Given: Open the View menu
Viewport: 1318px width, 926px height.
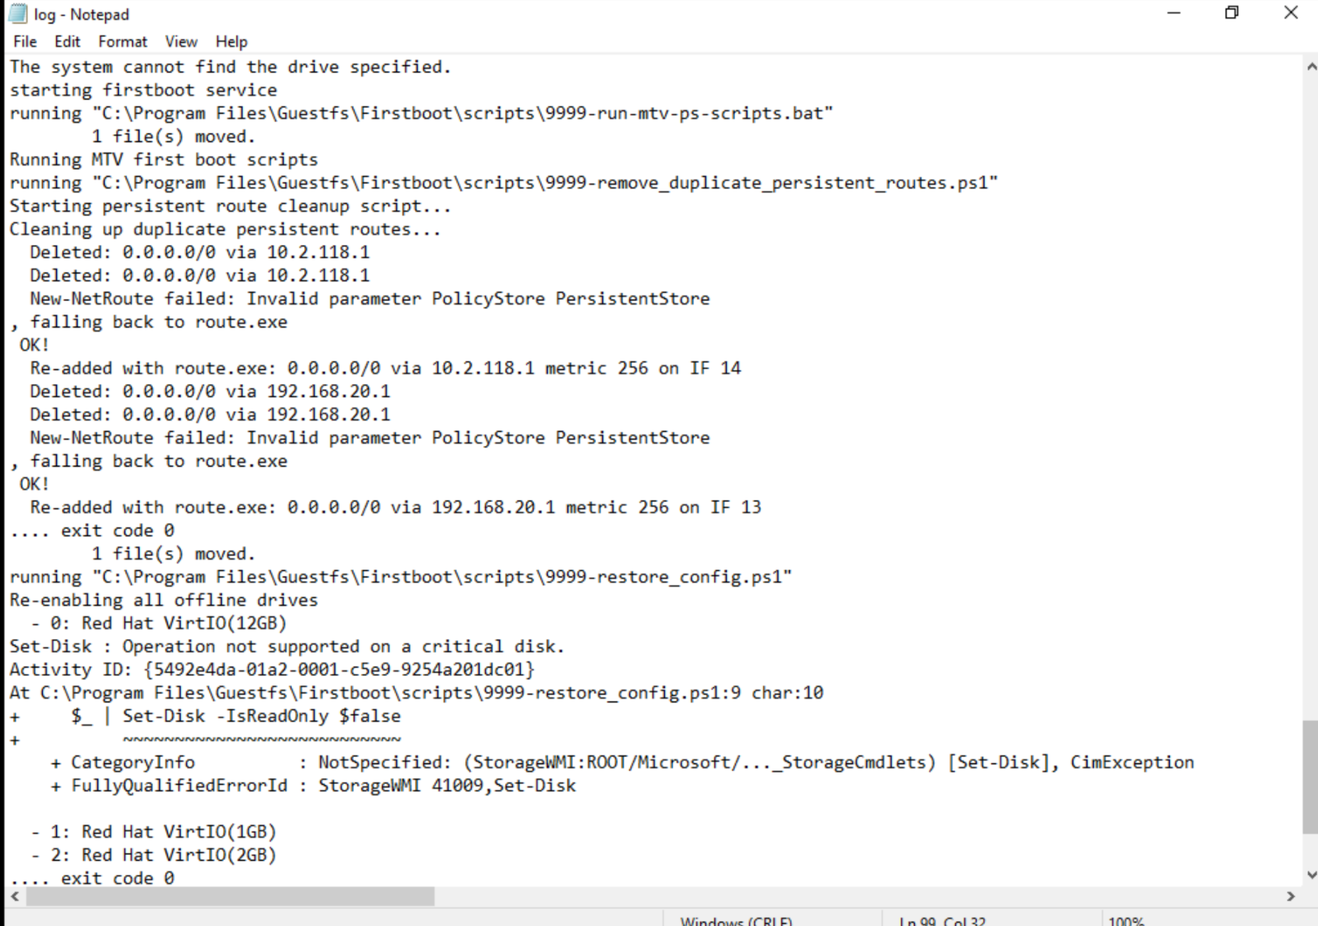Looking at the screenshot, I should [x=181, y=42].
